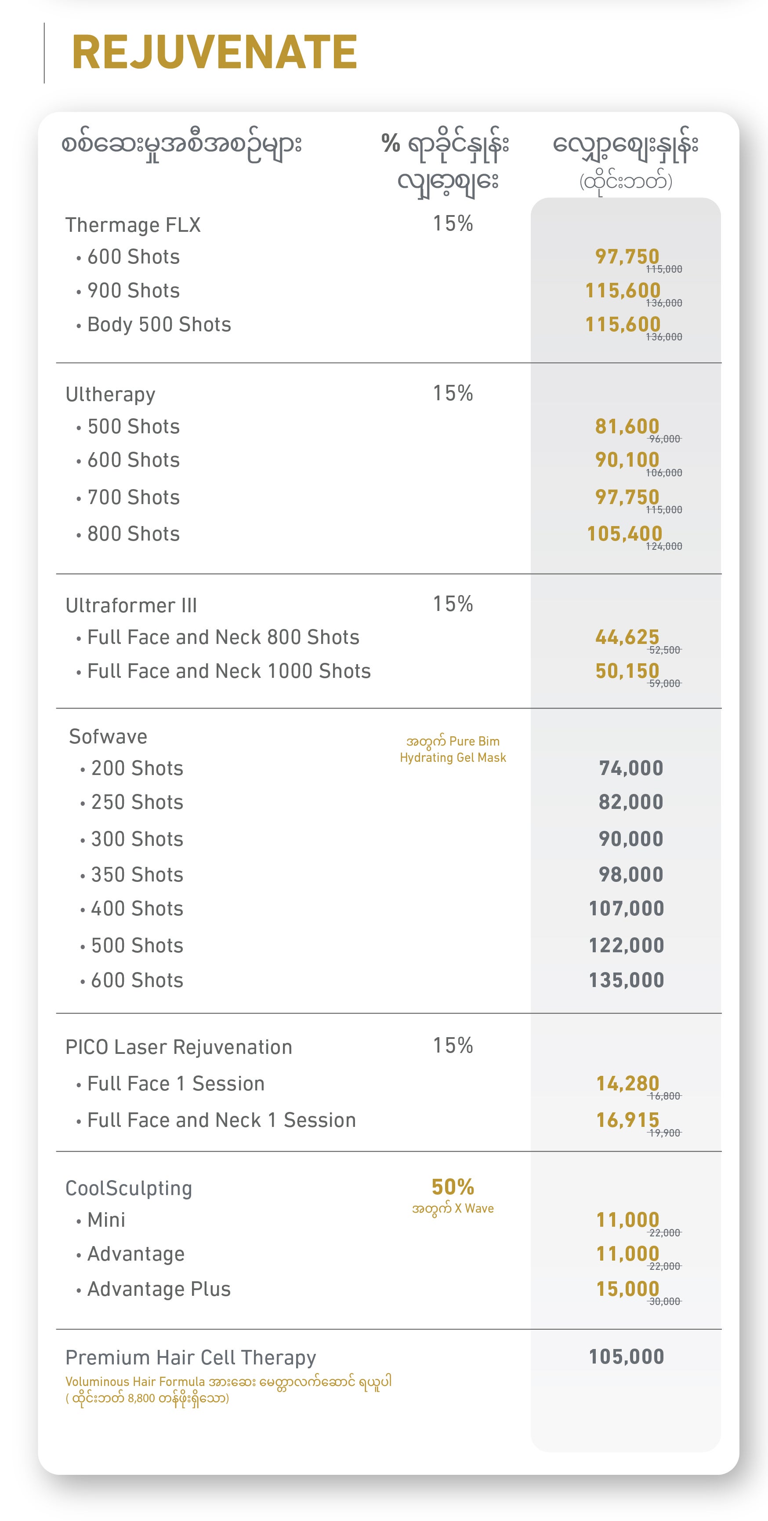Image resolution: width=768 pixels, height=1521 pixels.
Task: Click the 105,400 price for 800 Shots
Action: 625,534
